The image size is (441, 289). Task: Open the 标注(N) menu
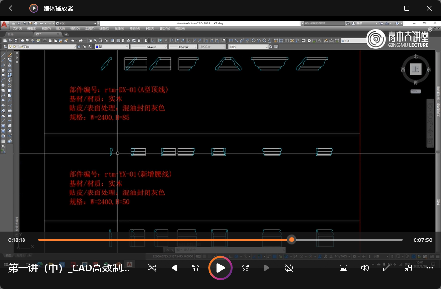[119, 29]
